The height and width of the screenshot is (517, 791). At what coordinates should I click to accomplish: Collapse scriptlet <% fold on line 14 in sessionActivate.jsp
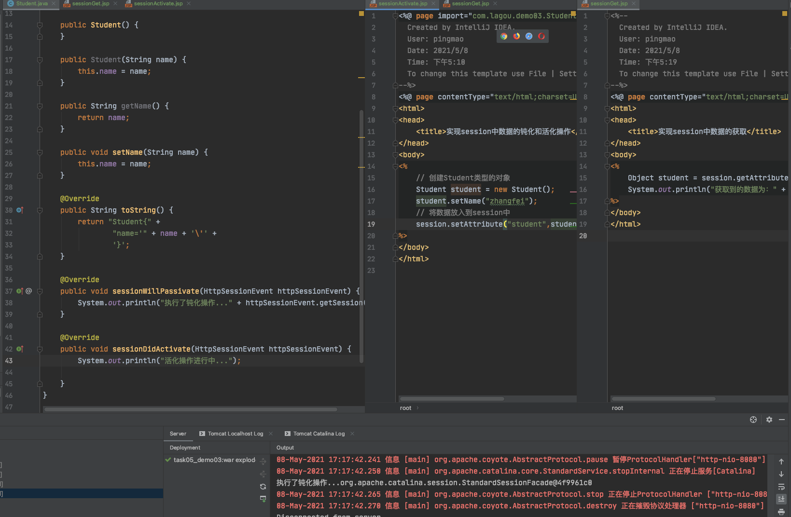[395, 166]
